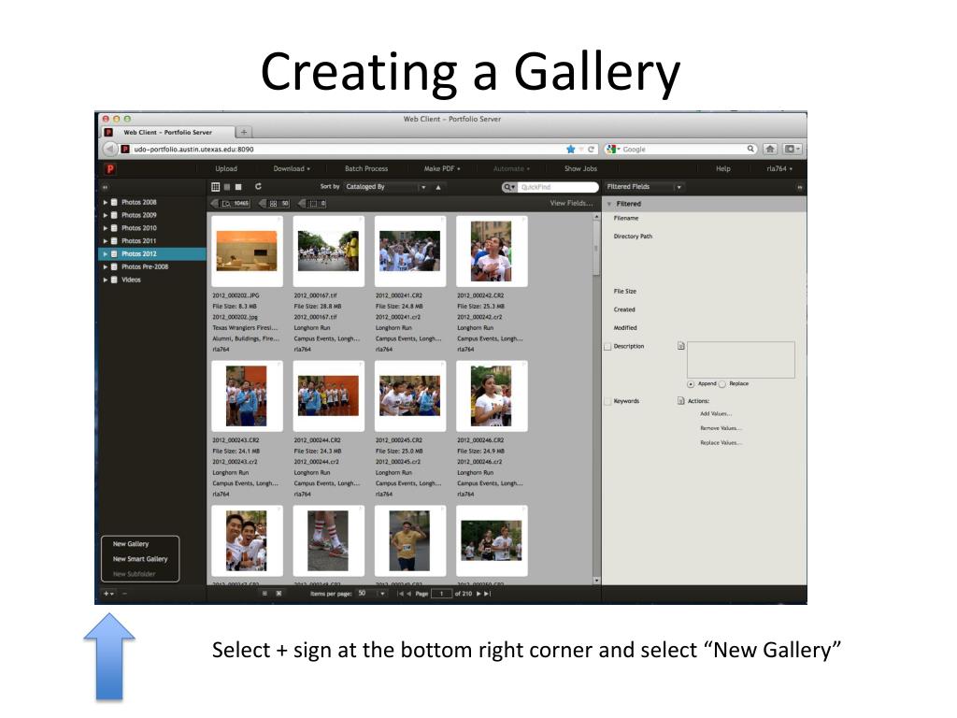This screenshot has width=957, height=718.
Task: Select the Photos 2012 catalog row
Action: tap(152, 254)
